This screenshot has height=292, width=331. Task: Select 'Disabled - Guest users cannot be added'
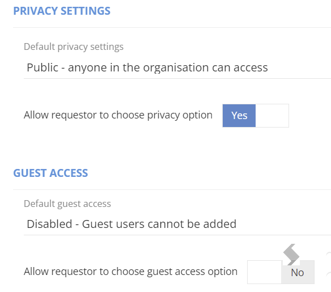[x=131, y=224]
